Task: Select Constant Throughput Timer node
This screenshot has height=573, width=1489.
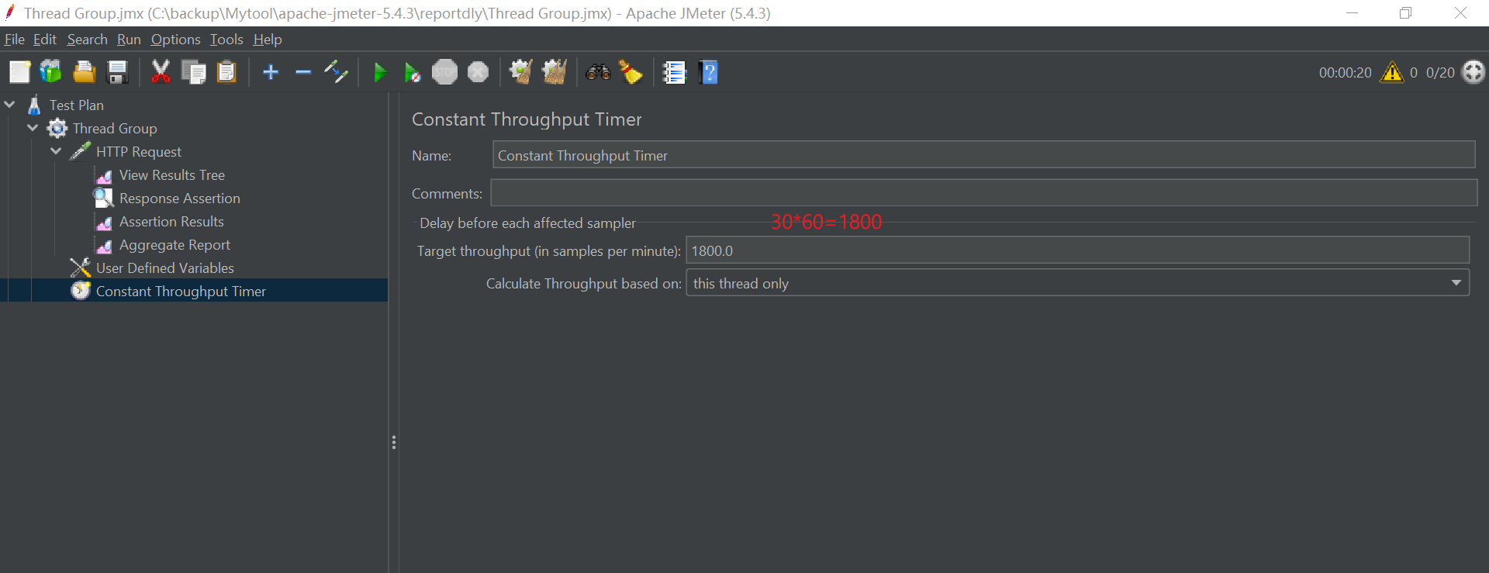Action: click(181, 291)
